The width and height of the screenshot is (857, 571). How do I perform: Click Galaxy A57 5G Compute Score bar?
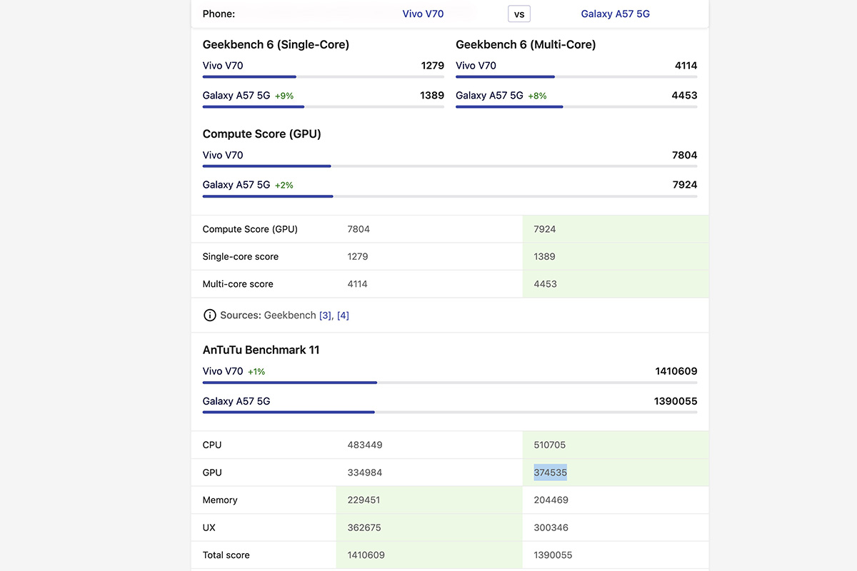(x=450, y=196)
